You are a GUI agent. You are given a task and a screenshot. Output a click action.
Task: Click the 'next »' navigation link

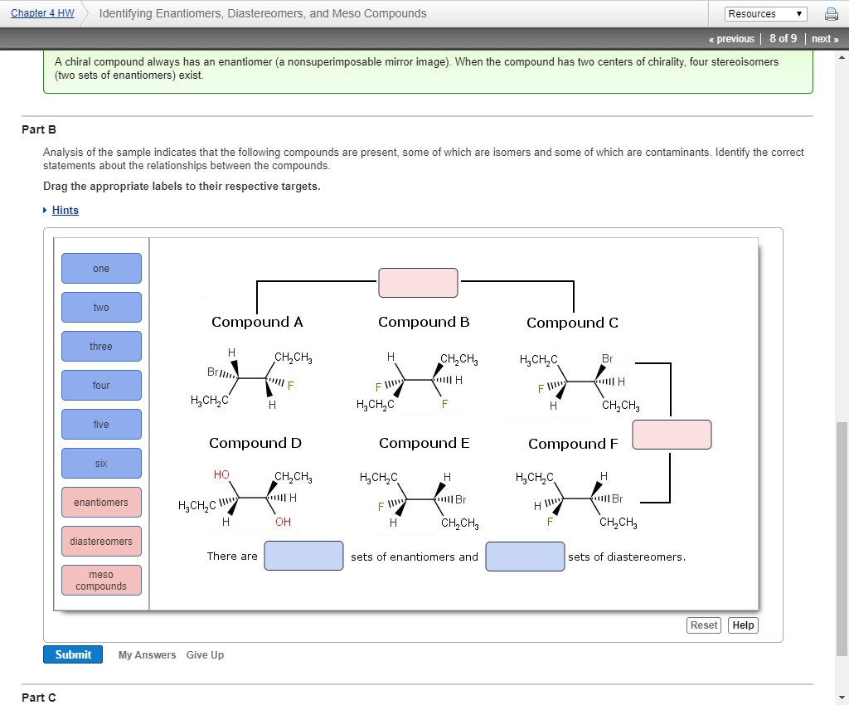coord(825,38)
